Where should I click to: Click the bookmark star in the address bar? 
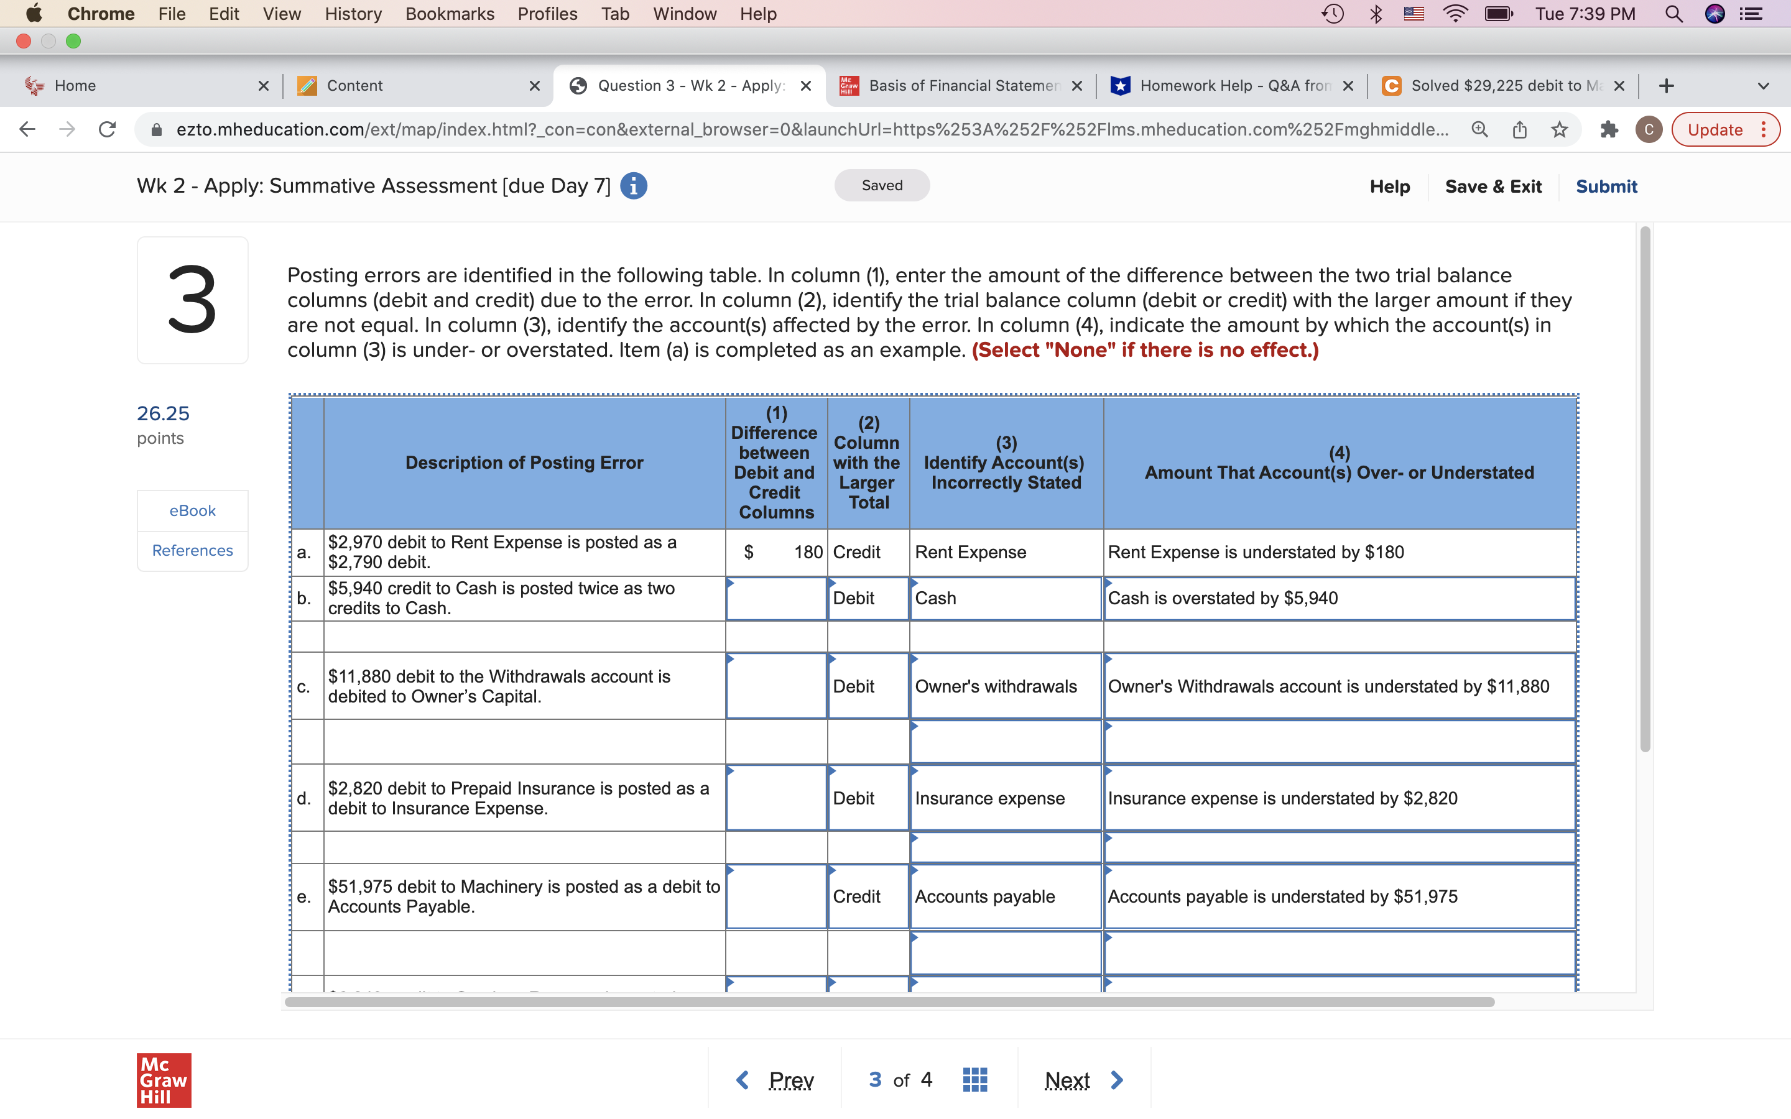click(1560, 129)
